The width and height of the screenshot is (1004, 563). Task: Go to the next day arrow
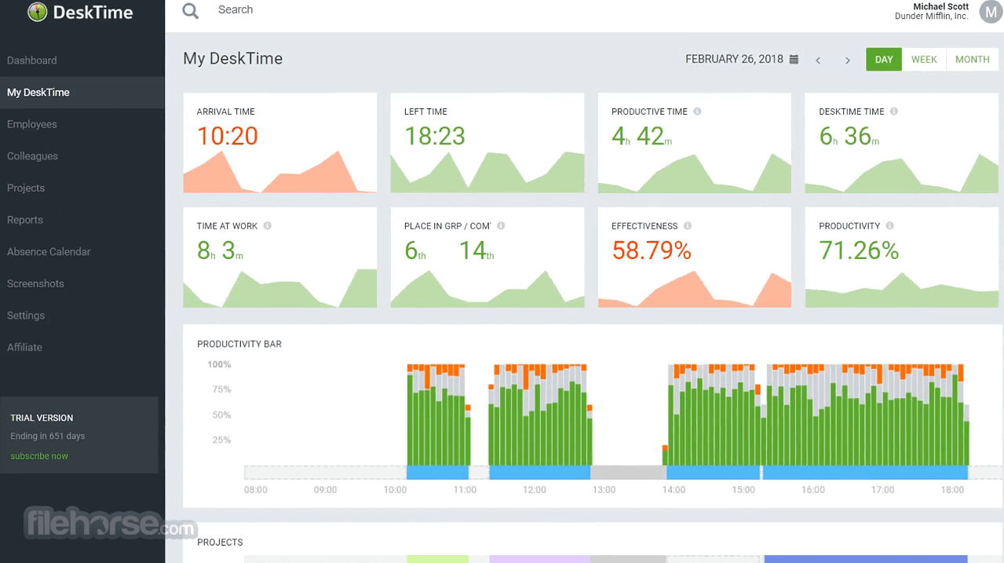coord(847,60)
